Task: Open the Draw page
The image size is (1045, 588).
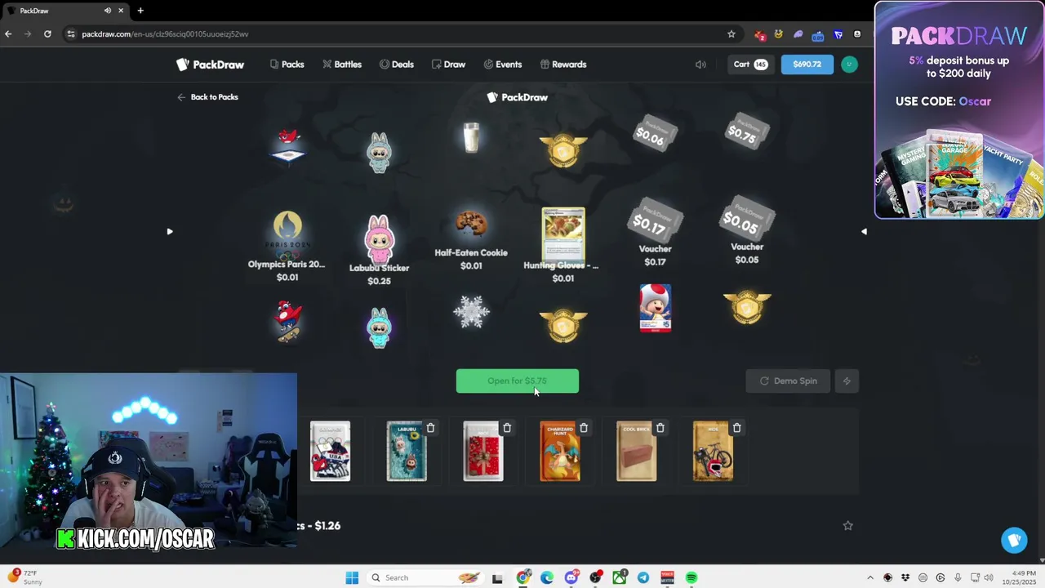Action: pyautogui.click(x=448, y=65)
